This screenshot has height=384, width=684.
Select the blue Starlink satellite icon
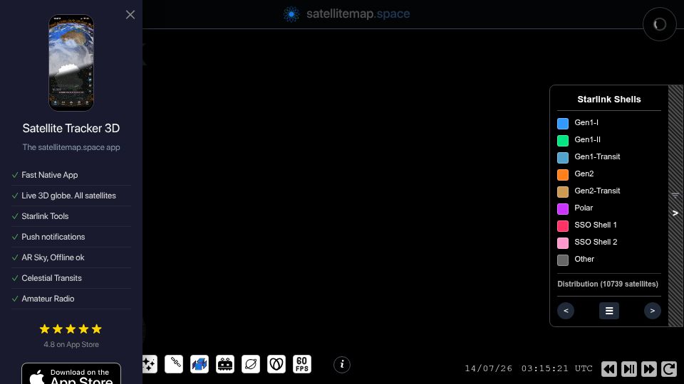point(199,364)
